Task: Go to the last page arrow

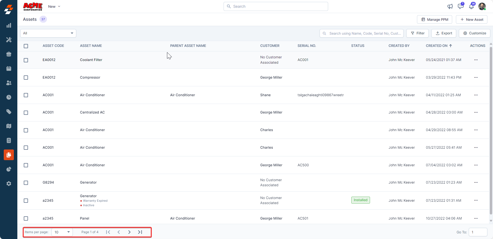Action: tap(140, 232)
